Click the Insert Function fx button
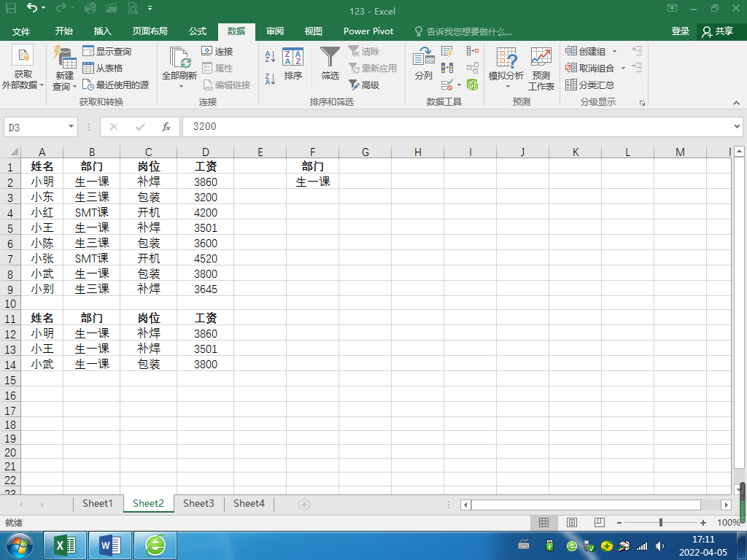Screen dimensions: 747x560 pos(166,127)
